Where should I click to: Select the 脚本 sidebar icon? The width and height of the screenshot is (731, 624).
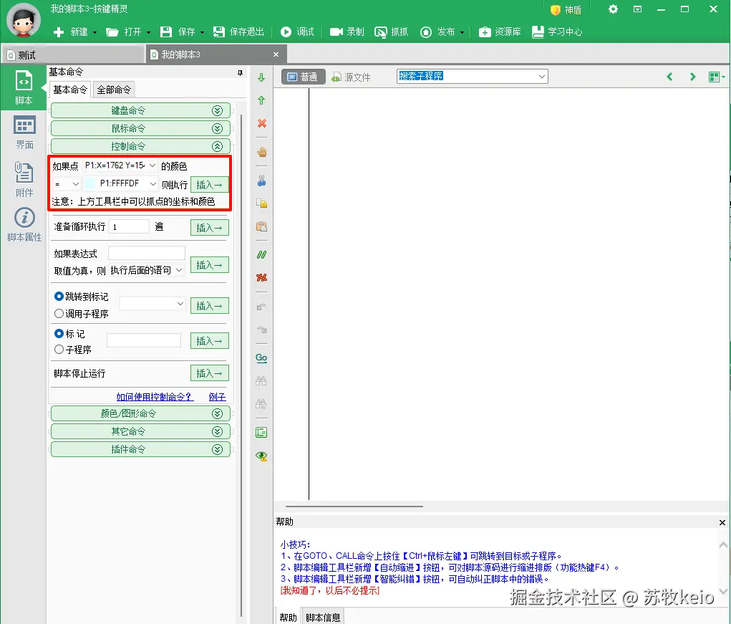(x=24, y=87)
